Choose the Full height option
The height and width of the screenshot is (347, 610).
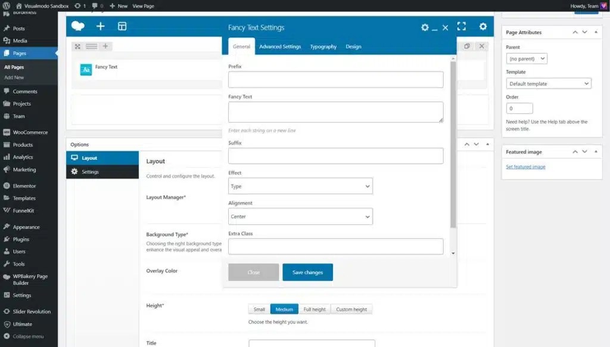315,309
